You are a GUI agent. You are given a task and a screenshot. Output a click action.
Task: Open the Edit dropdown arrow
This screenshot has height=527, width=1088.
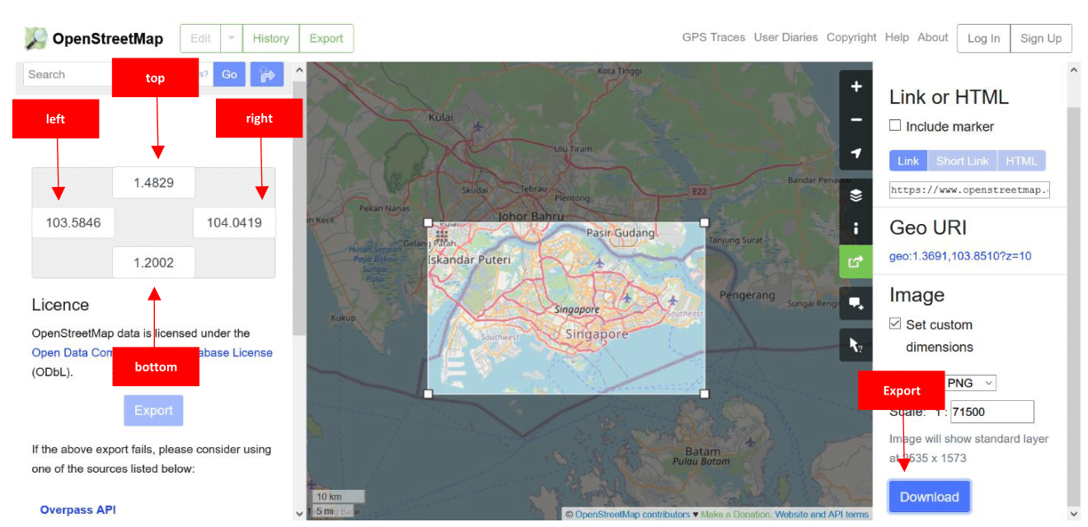coord(232,39)
